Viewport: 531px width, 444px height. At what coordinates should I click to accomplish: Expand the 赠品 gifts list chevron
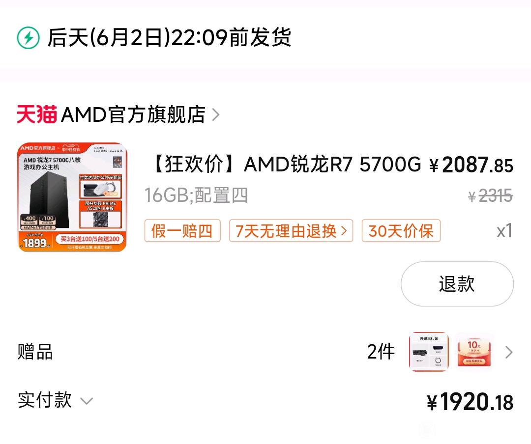point(509,352)
